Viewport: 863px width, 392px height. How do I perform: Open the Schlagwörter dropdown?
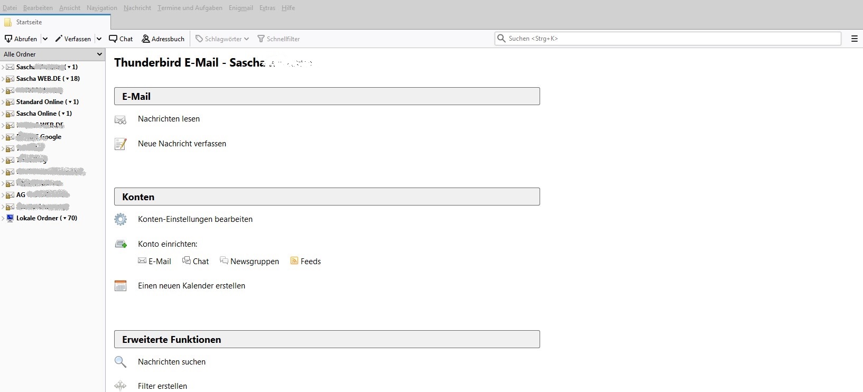(x=222, y=39)
